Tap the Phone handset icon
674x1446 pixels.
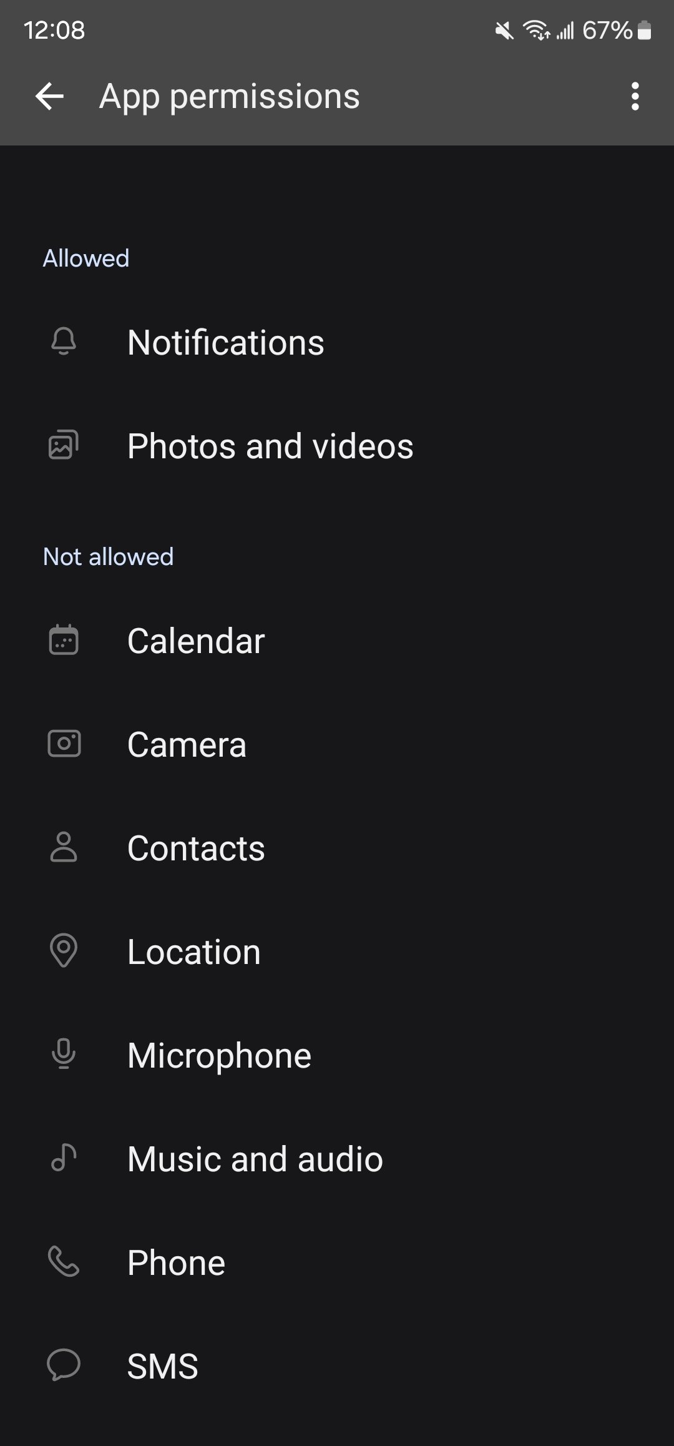(64, 1262)
